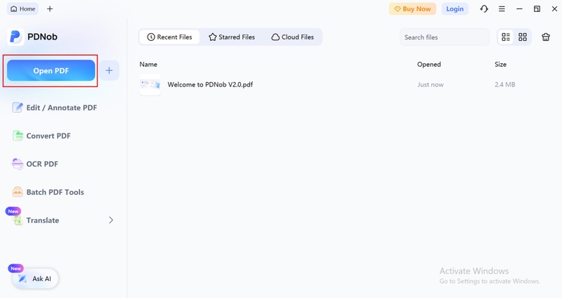Screen dimensions: 562x298
Task: Open the headset support icon
Action: click(x=484, y=9)
